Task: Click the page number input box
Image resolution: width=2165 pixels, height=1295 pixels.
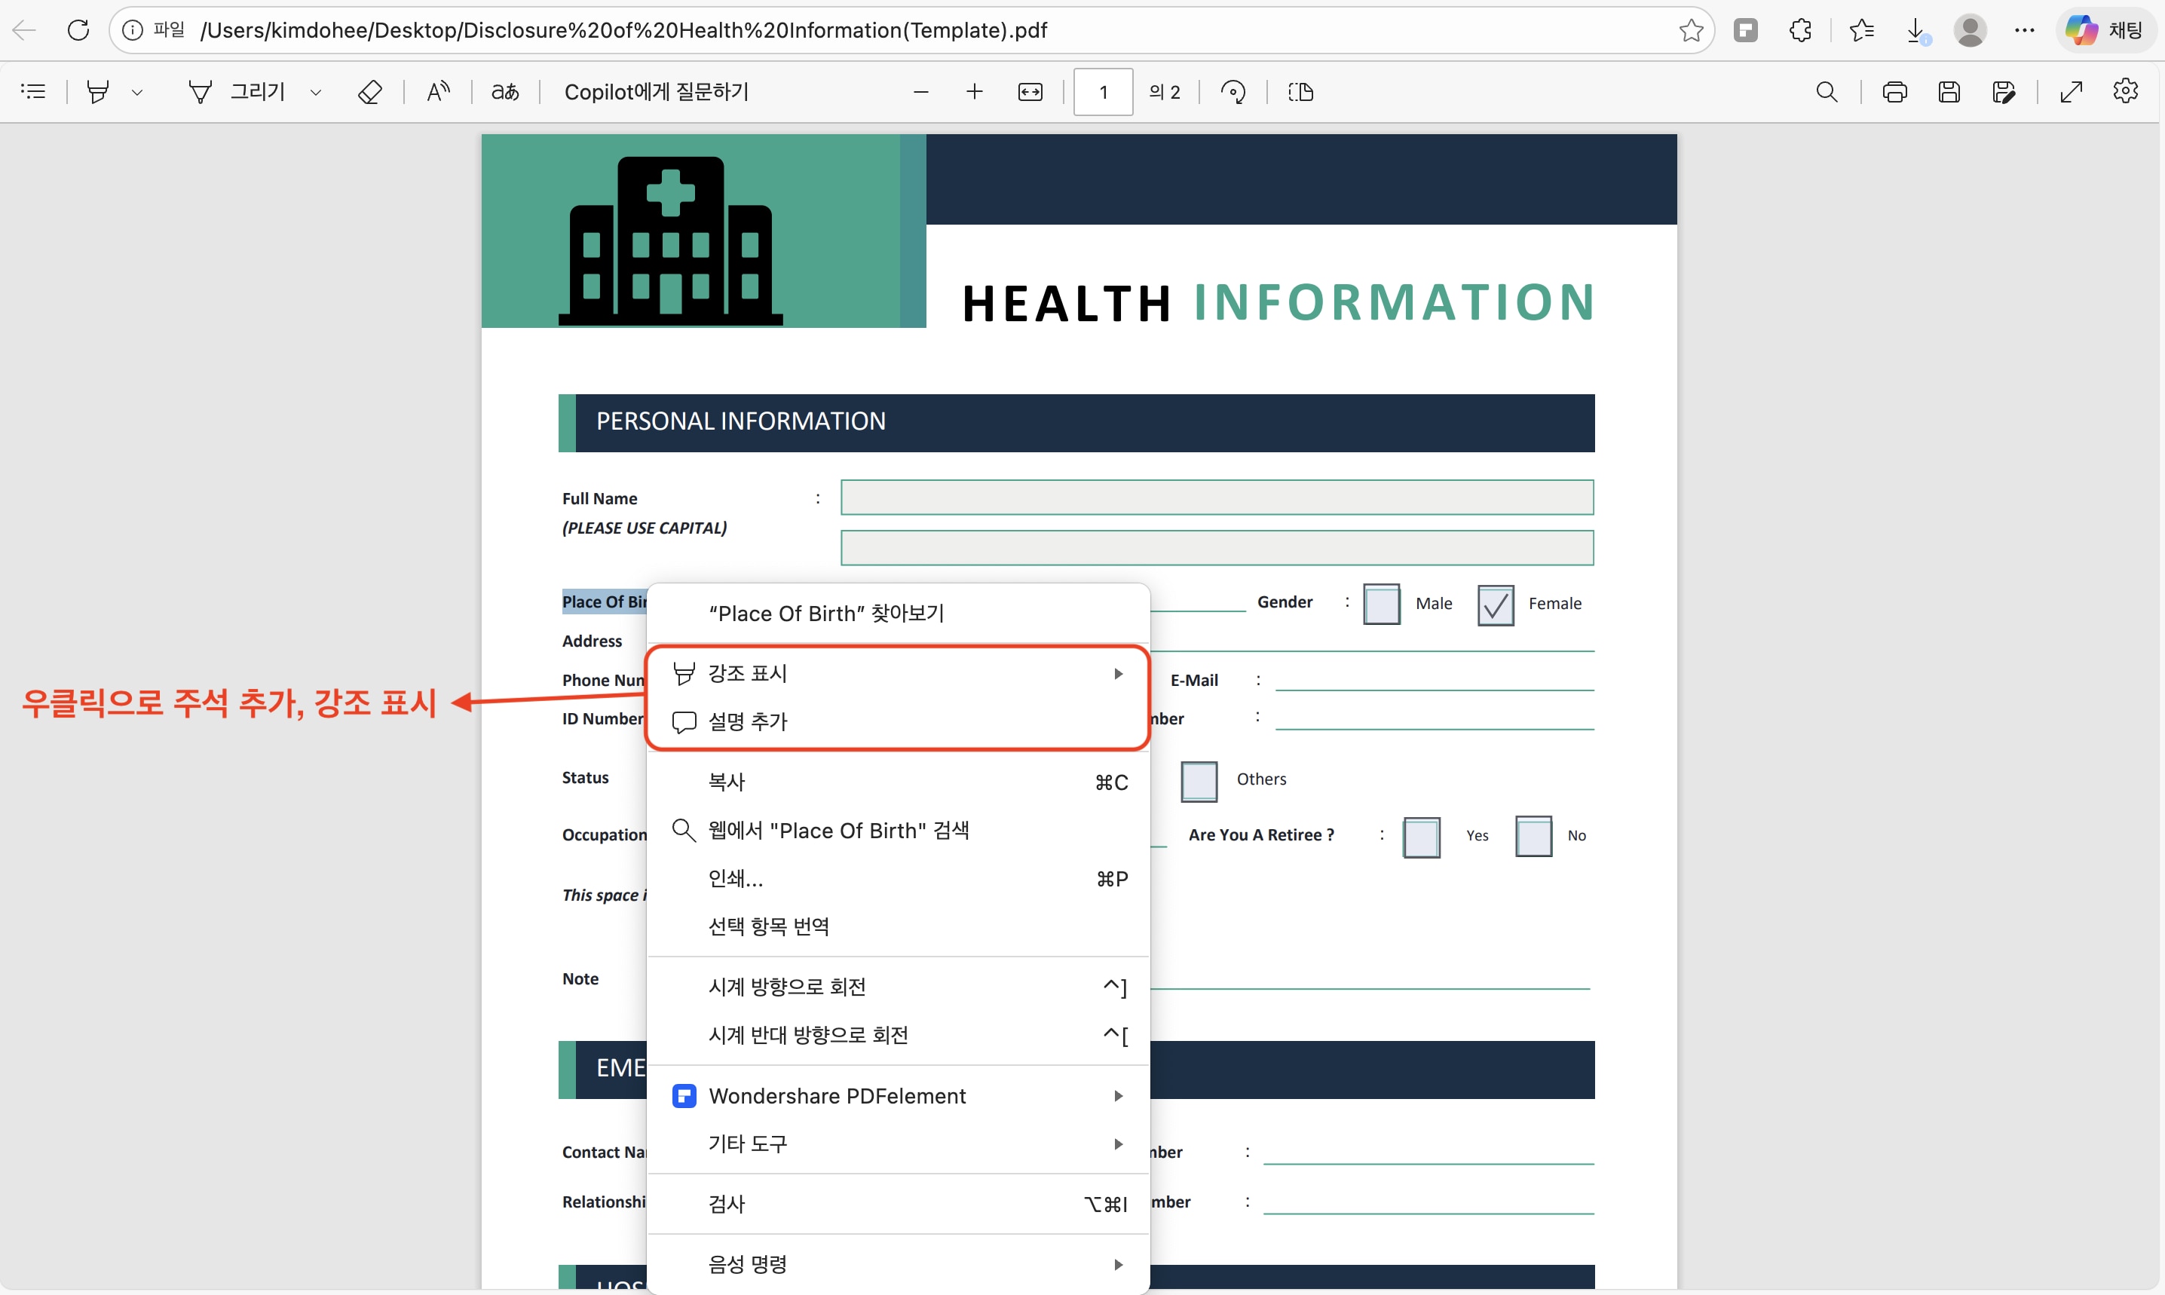Action: coord(1103,92)
